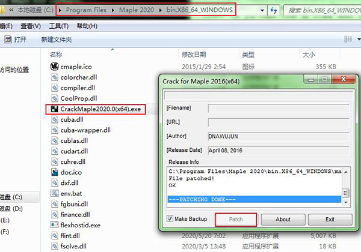361x252 pixels.
Task: Click the Author field showing DNAWUJUN
Action: click(279, 136)
